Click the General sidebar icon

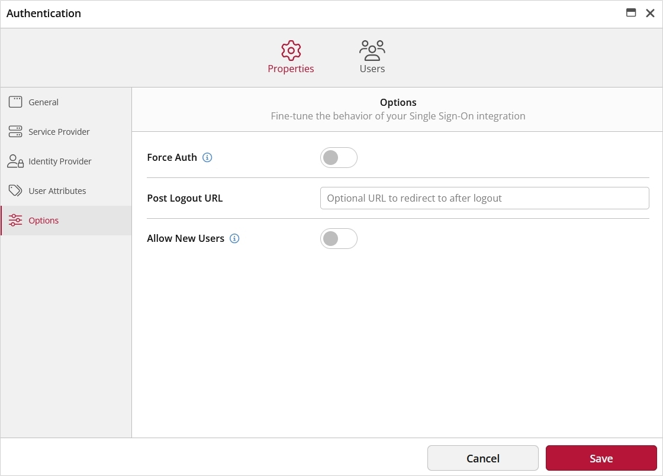(16, 102)
